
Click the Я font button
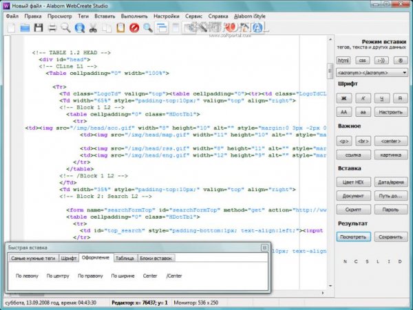click(401, 98)
